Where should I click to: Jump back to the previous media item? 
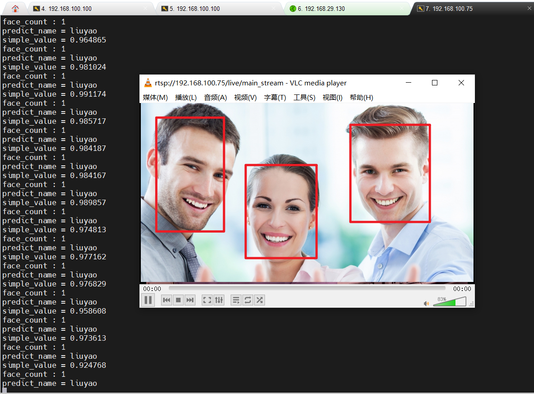point(166,300)
